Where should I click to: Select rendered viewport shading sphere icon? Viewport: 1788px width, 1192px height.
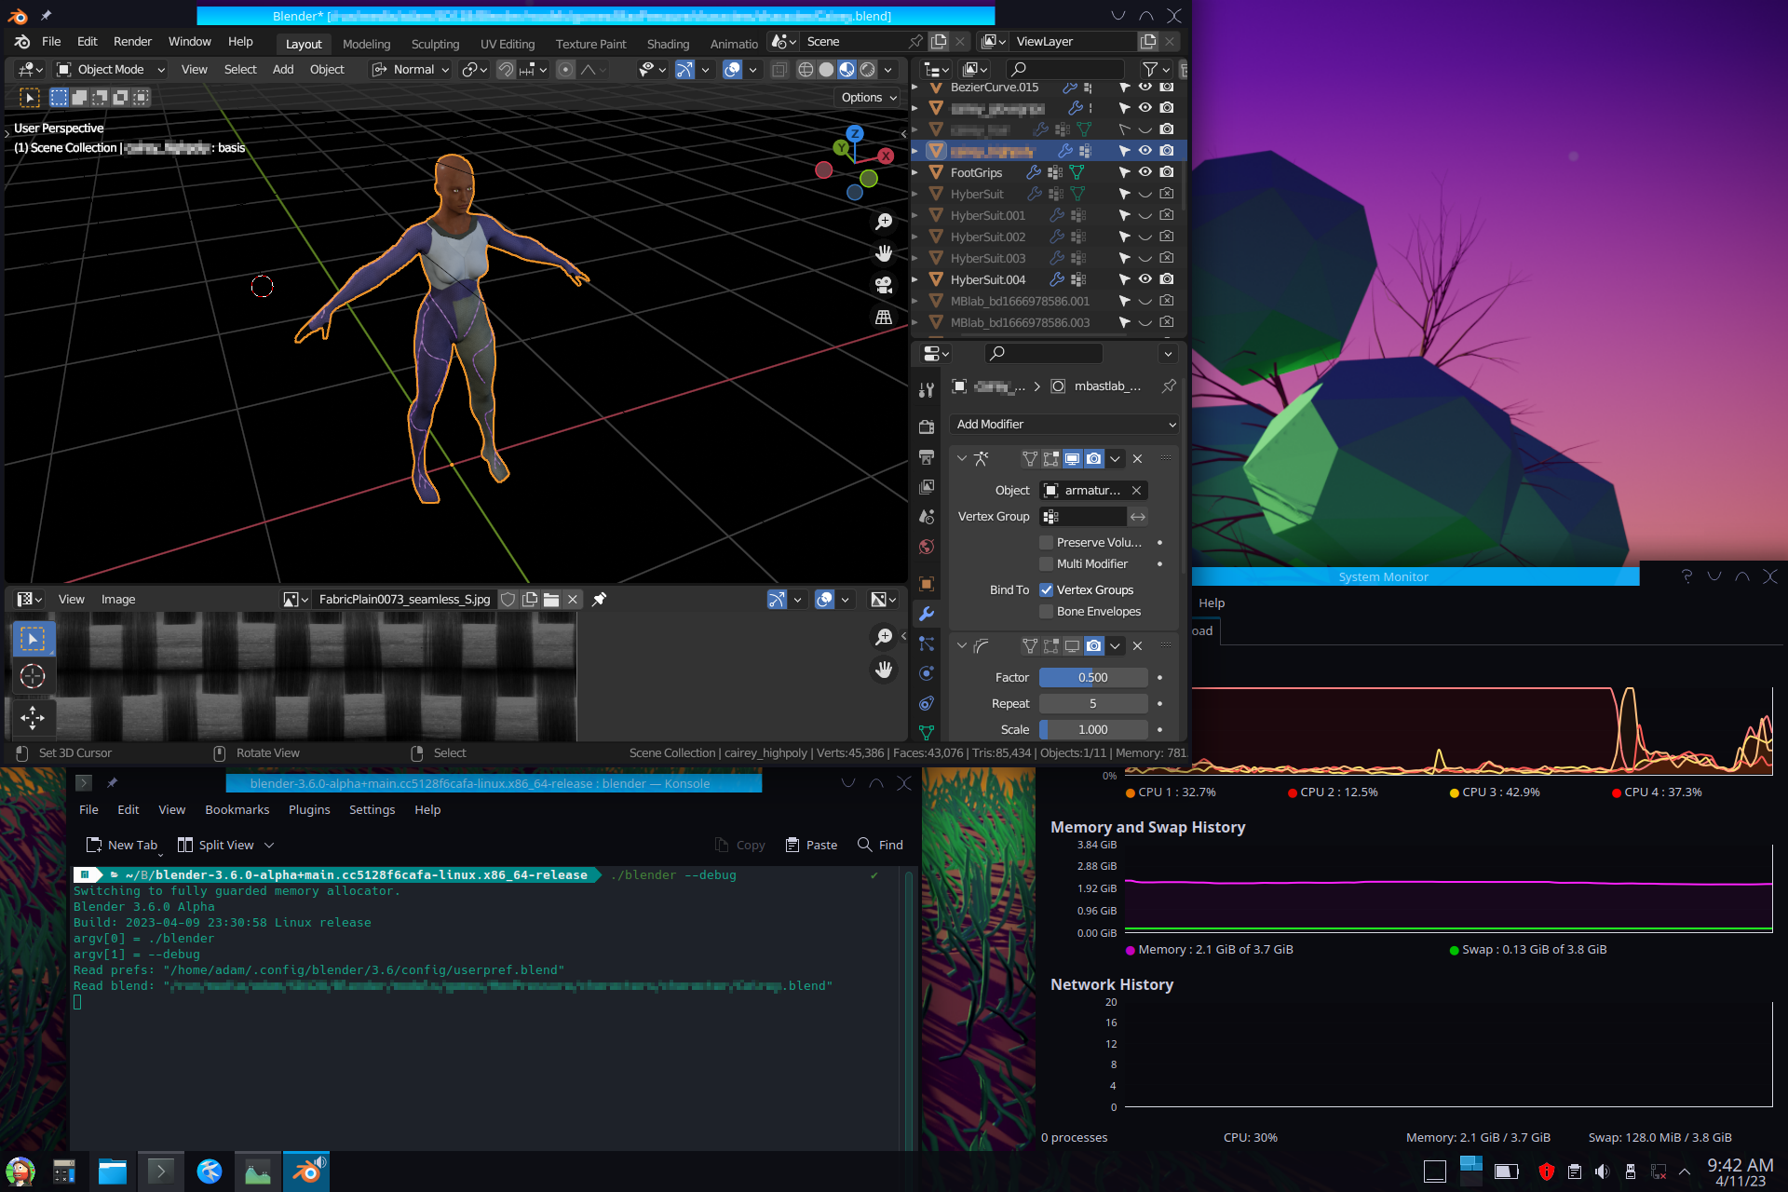coord(867,70)
